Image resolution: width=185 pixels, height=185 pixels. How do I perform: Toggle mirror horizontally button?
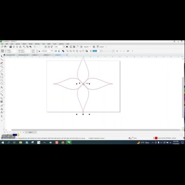coord(55,51)
